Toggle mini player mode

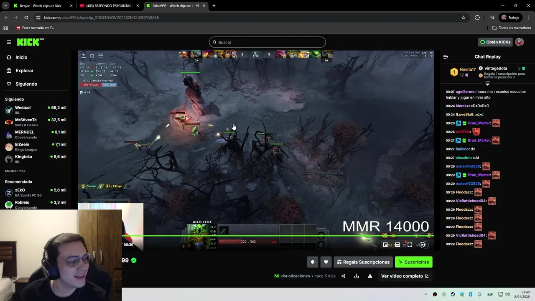coord(385,245)
